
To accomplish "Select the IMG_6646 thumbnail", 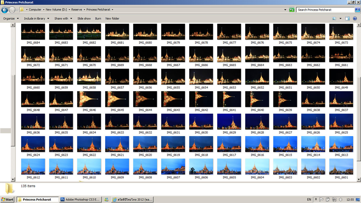I will 89,99.
